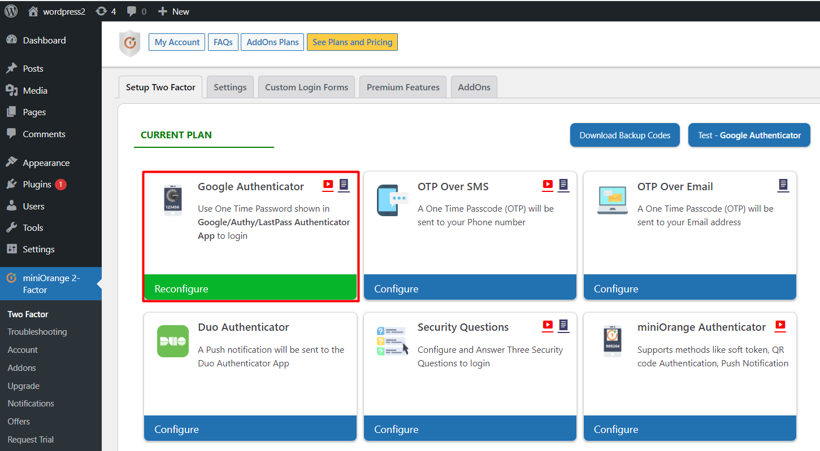Image resolution: width=820 pixels, height=451 pixels.
Task: Open the FAQs button
Action: pos(223,42)
